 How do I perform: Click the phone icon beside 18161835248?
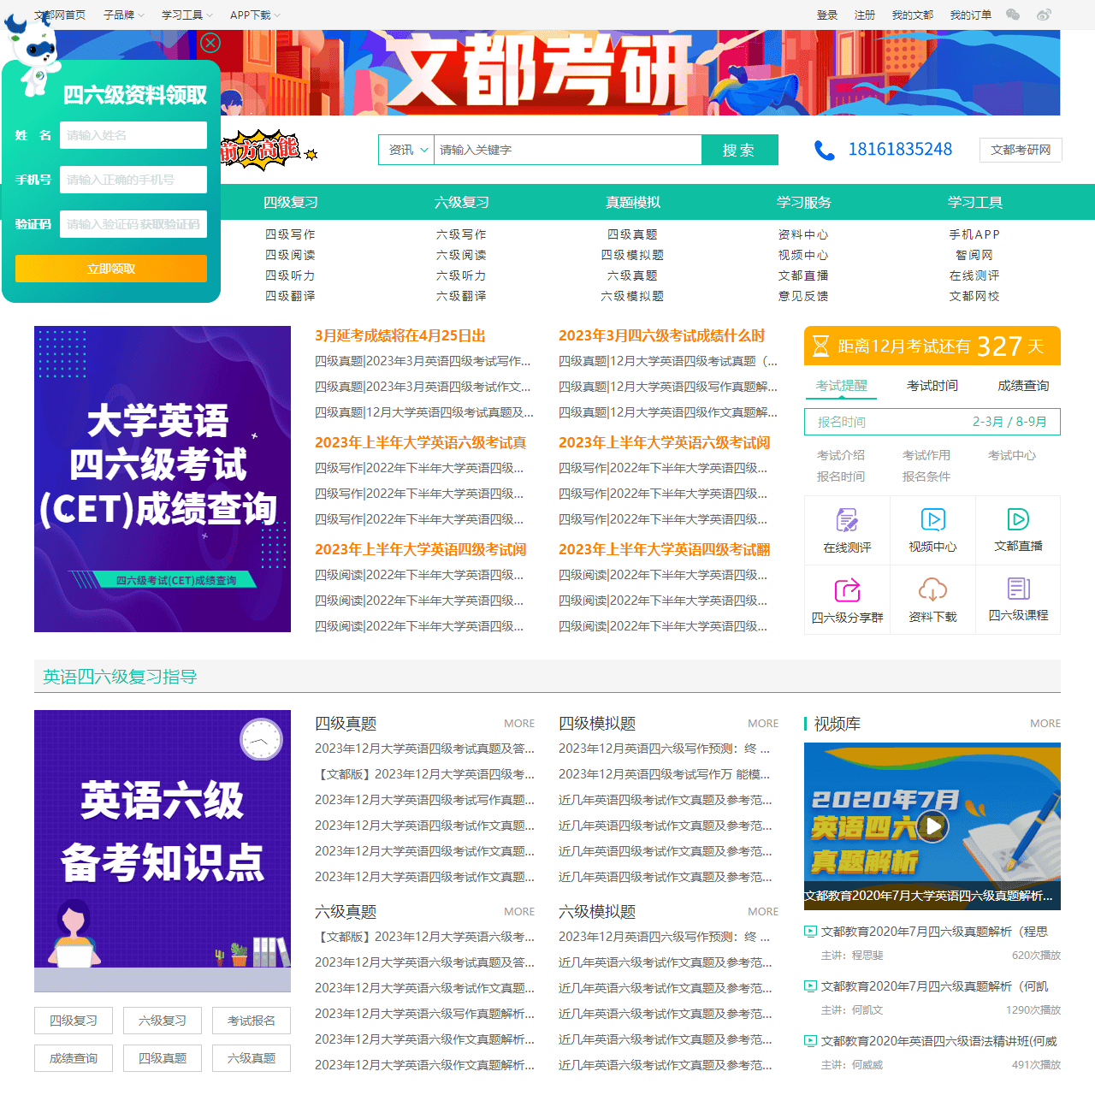(824, 150)
